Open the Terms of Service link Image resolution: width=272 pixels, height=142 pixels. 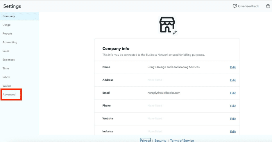[182, 140]
